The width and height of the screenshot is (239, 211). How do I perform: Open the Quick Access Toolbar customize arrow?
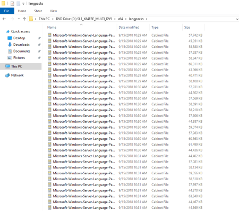point(23,4)
